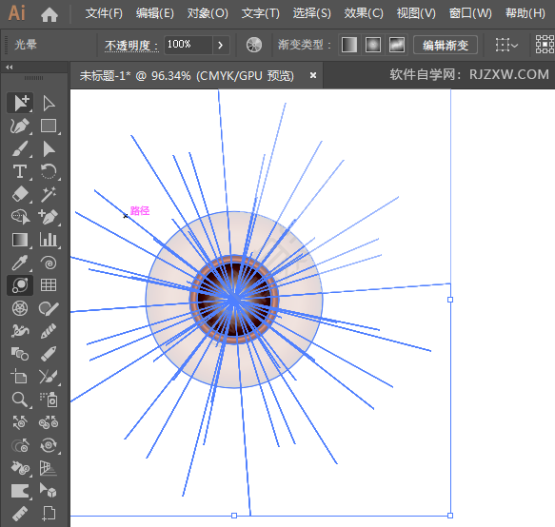Viewport: 555px width, 527px height.
Task: Choose the Magic Wand tool
Action: tap(49, 194)
